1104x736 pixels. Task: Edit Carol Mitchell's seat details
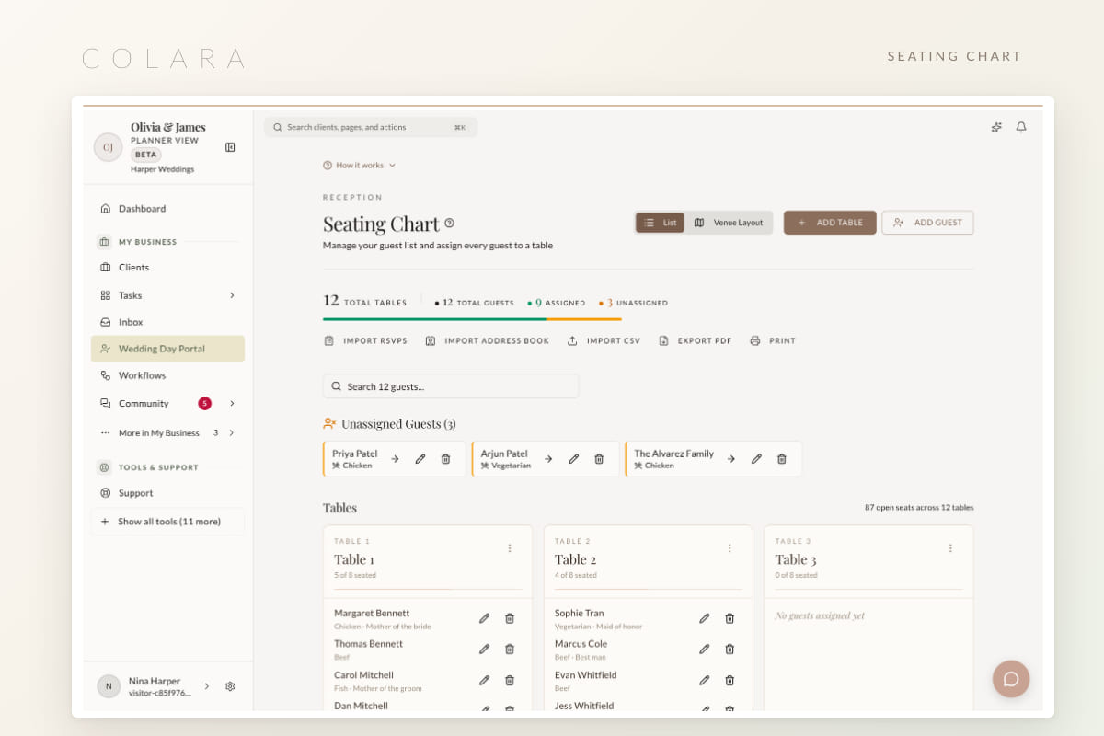pos(484,680)
